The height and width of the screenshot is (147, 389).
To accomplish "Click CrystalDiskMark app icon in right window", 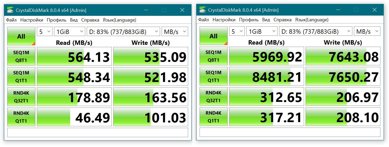I will [x=202, y=10].
